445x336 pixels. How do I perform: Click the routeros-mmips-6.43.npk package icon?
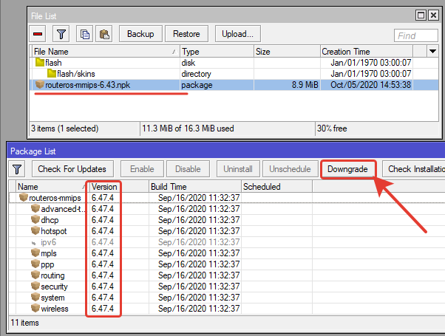[x=40, y=84]
